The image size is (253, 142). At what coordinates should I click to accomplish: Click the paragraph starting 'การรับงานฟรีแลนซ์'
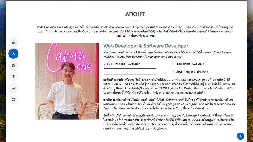pyautogui.click(x=169, y=104)
